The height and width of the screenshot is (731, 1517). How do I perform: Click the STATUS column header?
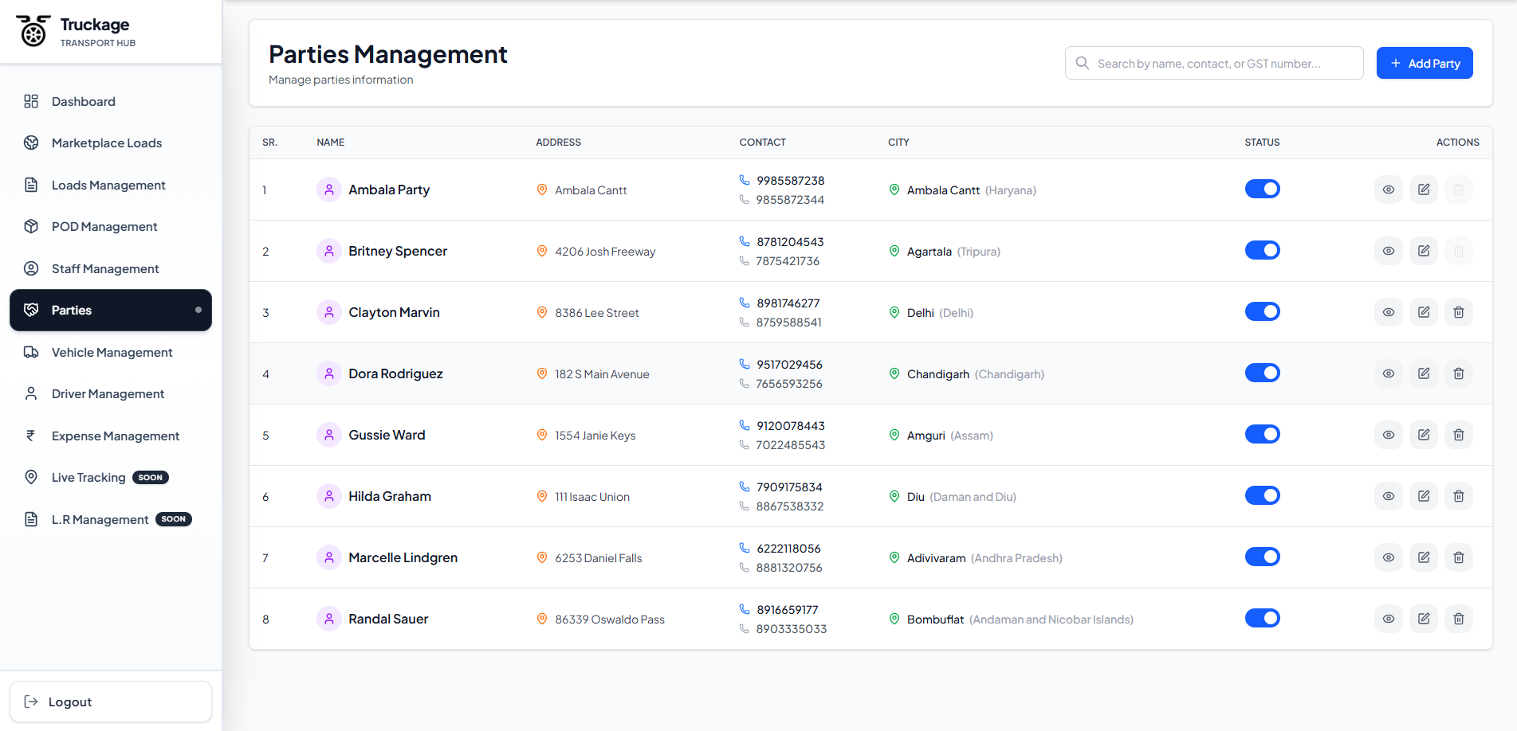coord(1262,143)
